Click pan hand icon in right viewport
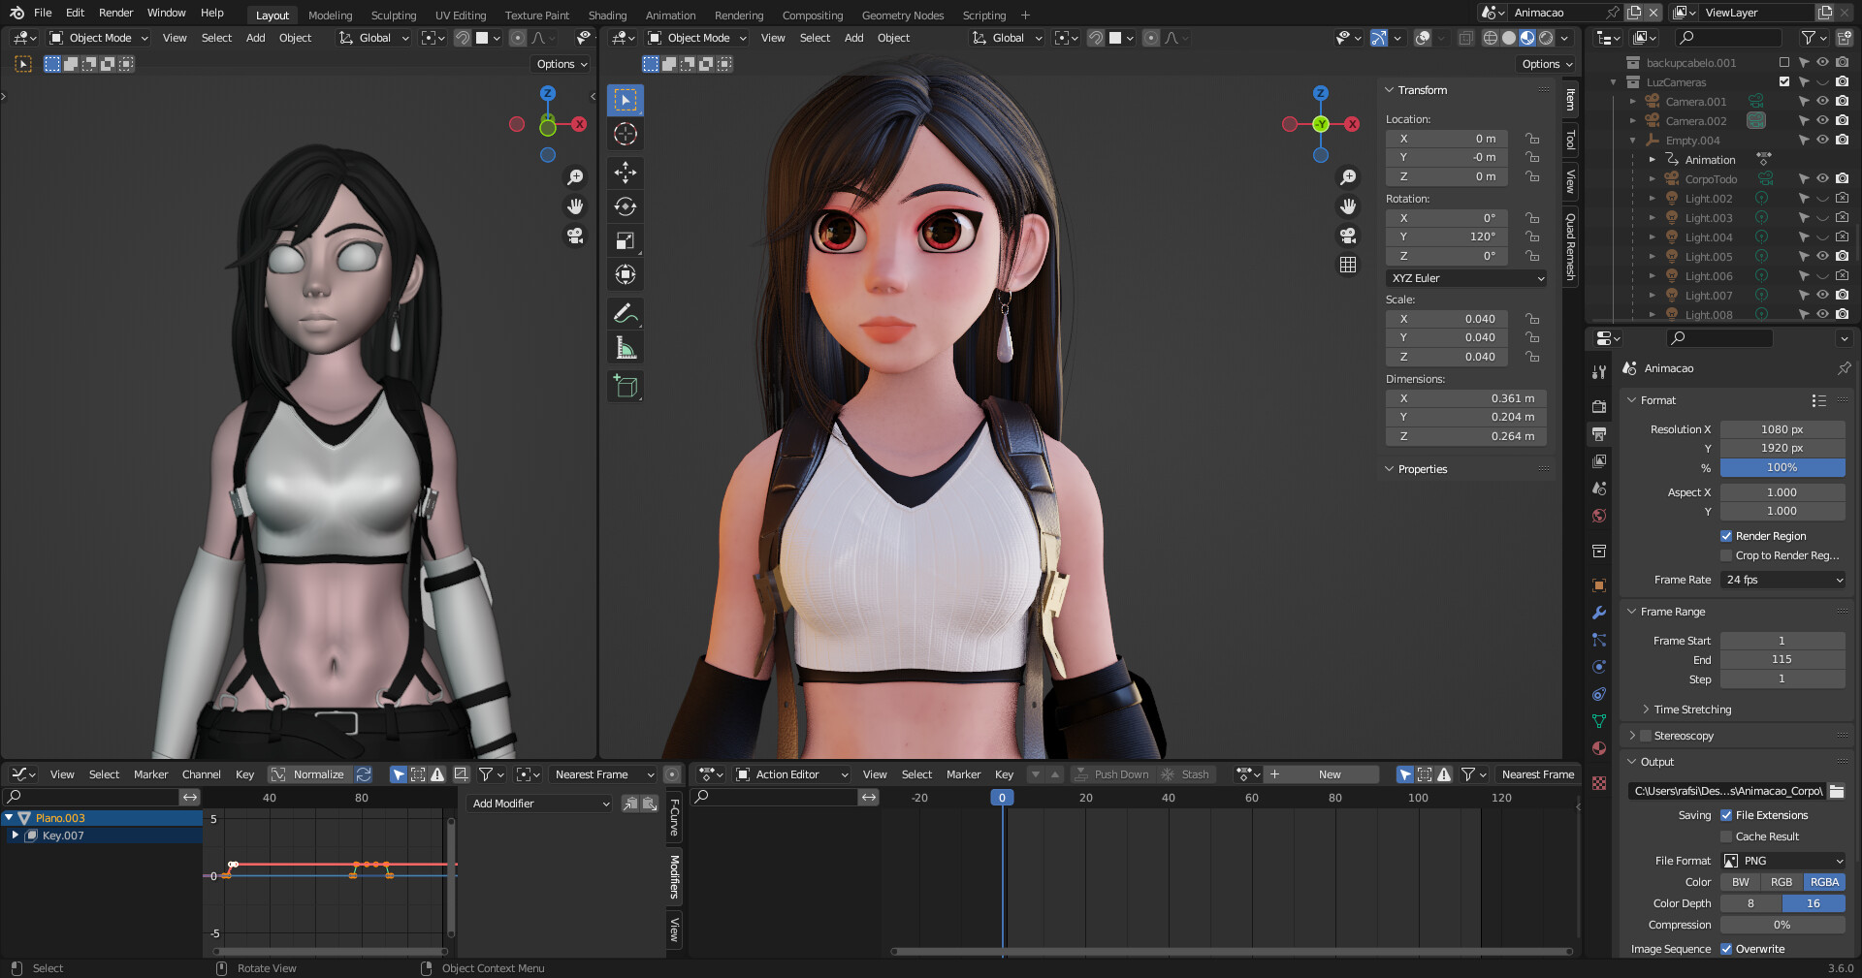Image resolution: width=1862 pixels, height=978 pixels. pyautogui.click(x=1348, y=206)
